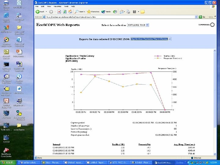
Task: Launch EverQuest desktop icon
Action: [6, 114]
